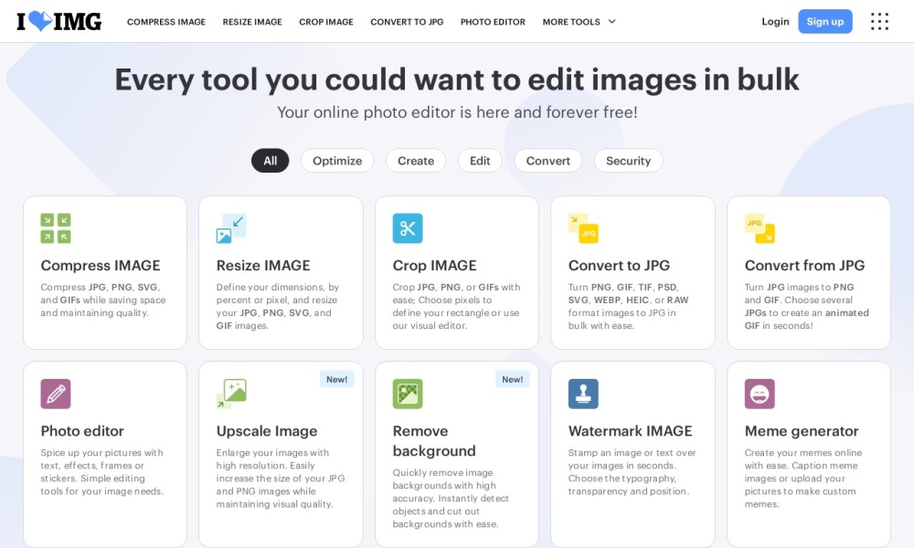
Task: Click the Resize IMAGE icon
Action: point(231,228)
